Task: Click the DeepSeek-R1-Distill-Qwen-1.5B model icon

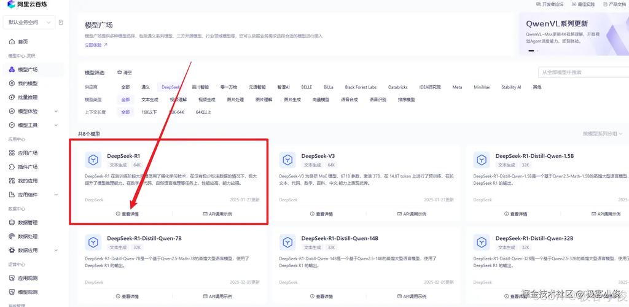Action: (x=482, y=160)
